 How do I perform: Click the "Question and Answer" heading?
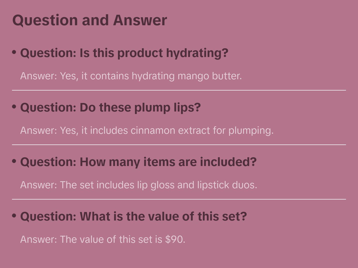(89, 20)
